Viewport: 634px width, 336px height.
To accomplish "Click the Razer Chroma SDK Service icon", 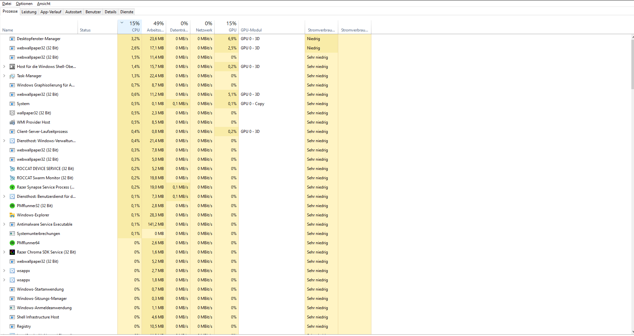I will (x=12, y=252).
